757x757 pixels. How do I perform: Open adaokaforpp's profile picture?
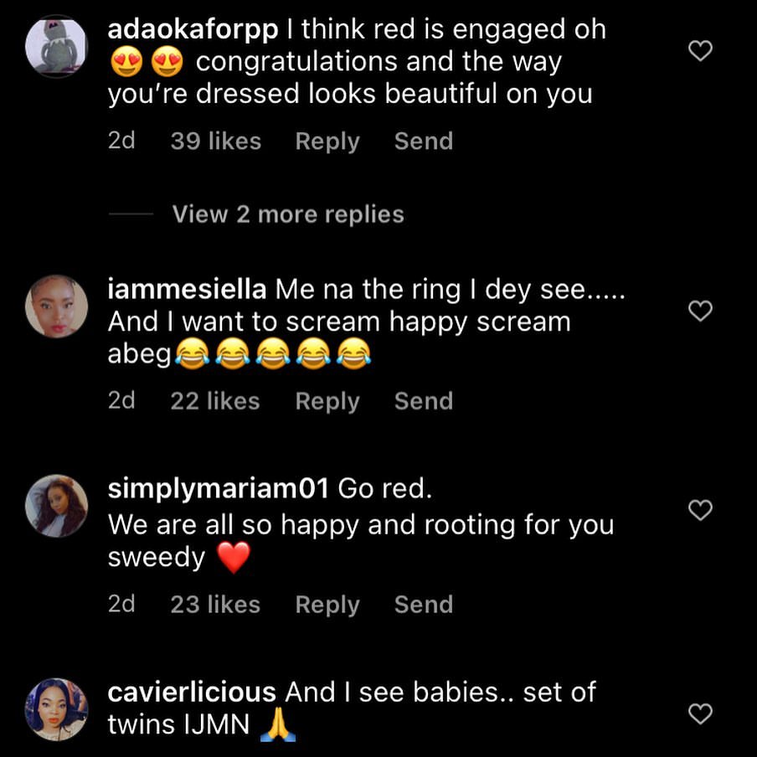(x=56, y=46)
